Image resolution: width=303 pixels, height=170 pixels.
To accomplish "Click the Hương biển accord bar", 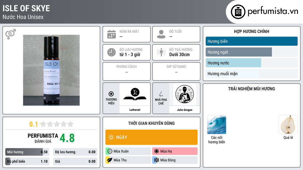I will (x=252, y=41).
